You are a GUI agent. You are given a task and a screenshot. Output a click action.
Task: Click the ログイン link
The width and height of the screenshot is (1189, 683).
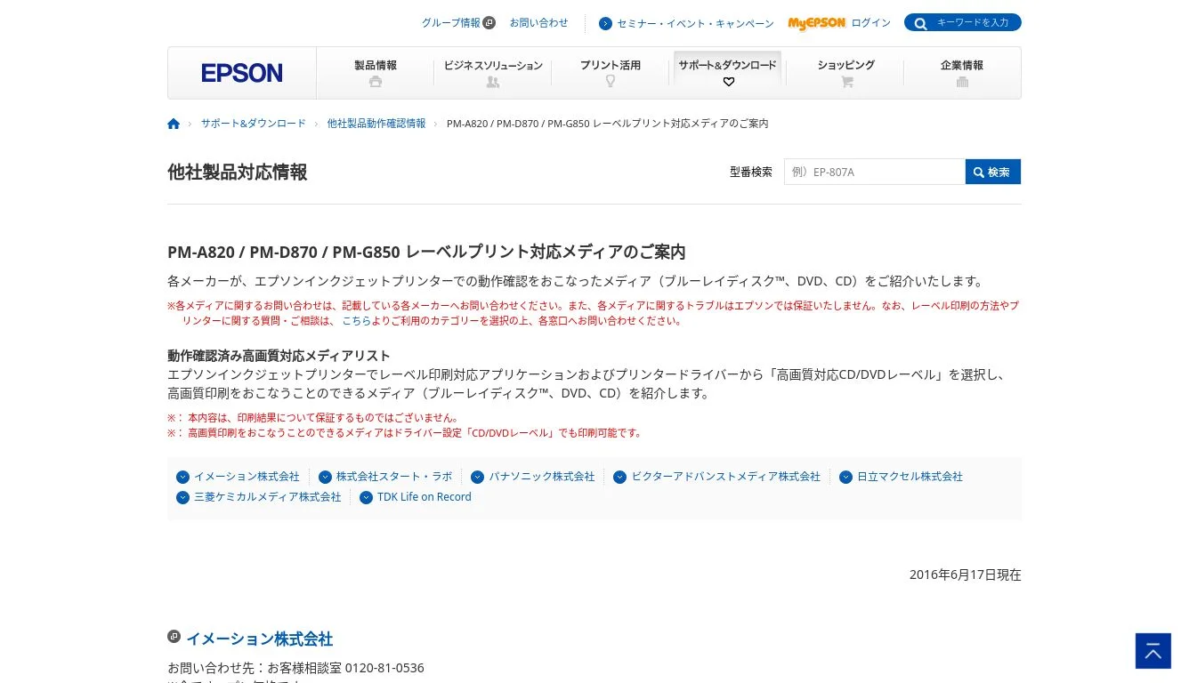[x=870, y=23]
